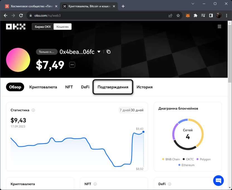The width and height of the screenshot is (232, 190).
Task: Click the OKX logo
Action: pyautogui.click(x=16, y=27)
